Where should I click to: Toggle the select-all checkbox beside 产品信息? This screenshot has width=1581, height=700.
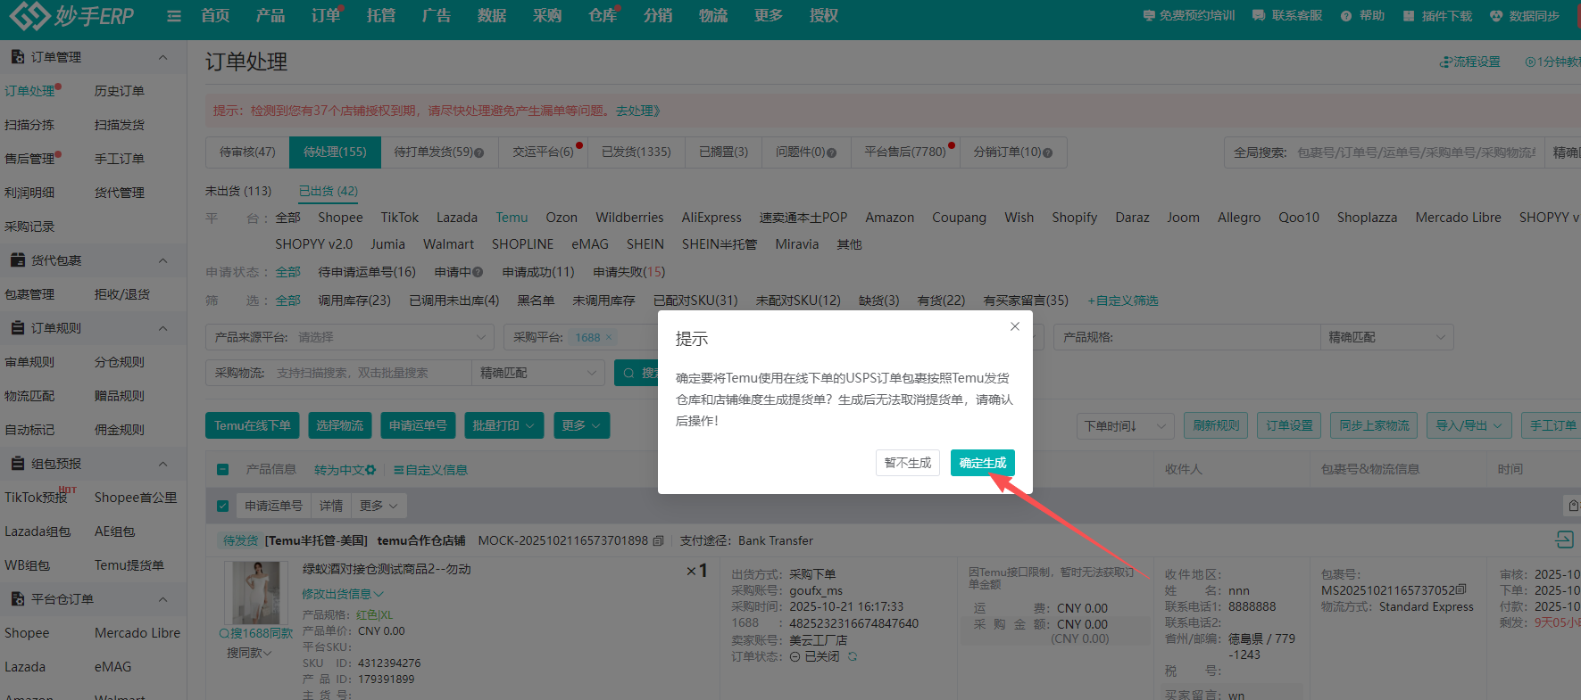[x=223, y=470]
